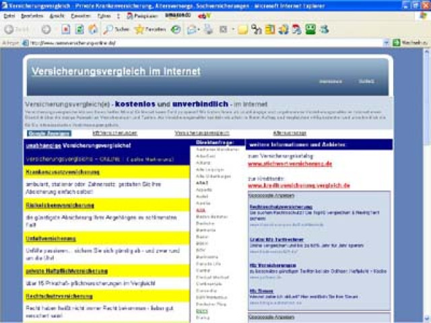The width and height of the screenshot is (431, 323).
Task: Stop loading with the red X page icon
Action: pos(65,30)
